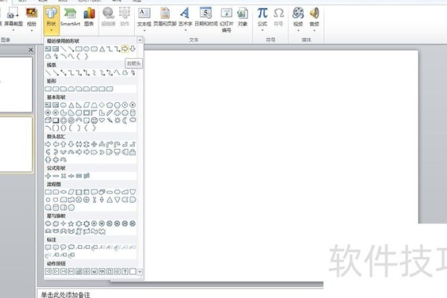447x298 pixels.
Task: Select Not Equal sign in 公式形状
Action: 86,176
